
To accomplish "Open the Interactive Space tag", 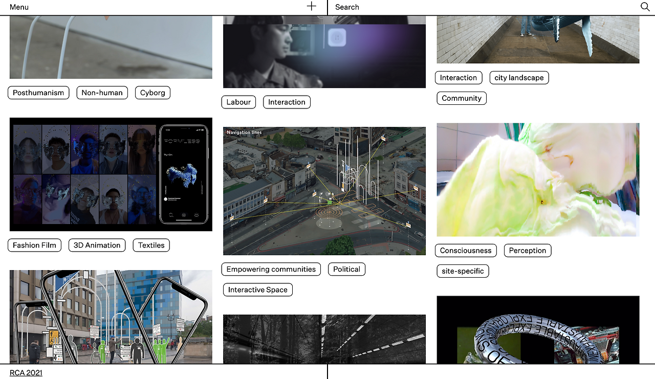I will [258, 289].
